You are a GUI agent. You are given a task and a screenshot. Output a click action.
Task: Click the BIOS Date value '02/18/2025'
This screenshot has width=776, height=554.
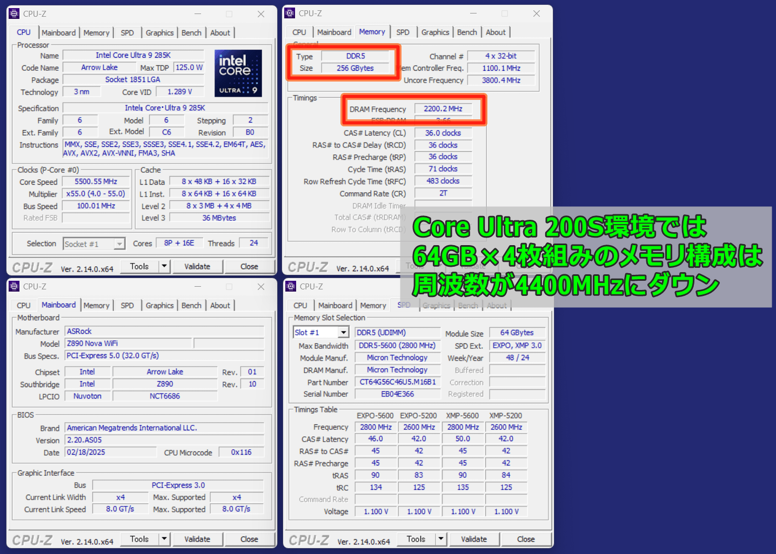click(111, 452)
